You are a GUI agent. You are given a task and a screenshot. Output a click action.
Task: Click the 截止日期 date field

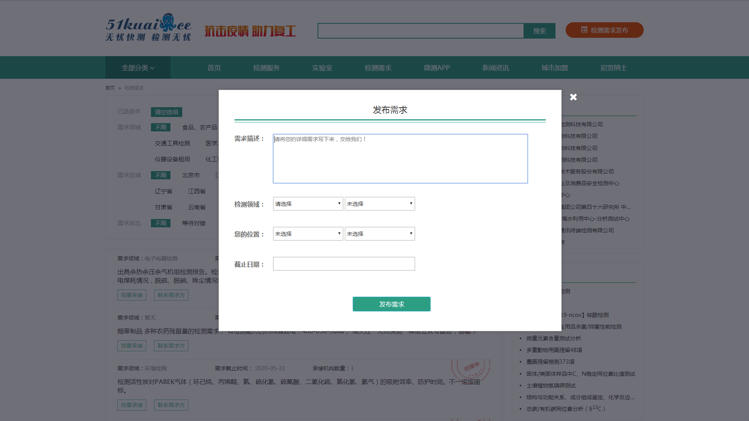[x=344, y=264]
